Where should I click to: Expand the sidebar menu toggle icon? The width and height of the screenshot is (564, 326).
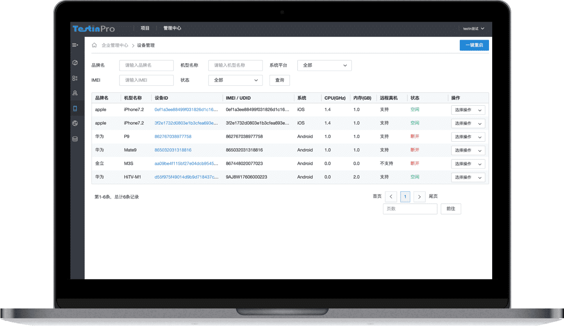tap(75, 45)
